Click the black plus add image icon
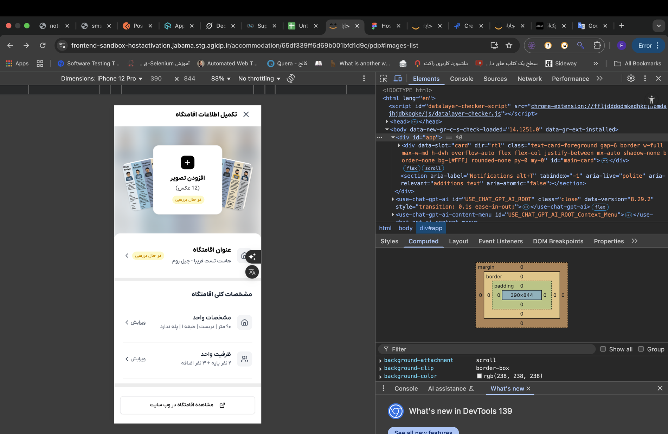This screenshot has height=434, width=668. pos(187,162)
